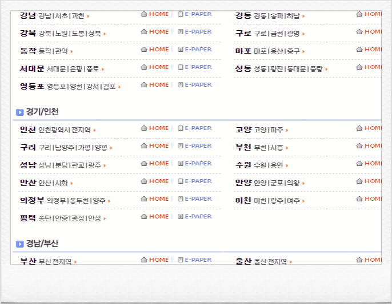Expand 강동 region via orange arrow
Viewport: 392px width, 304px height.
pyautogui.click(x=303, y=16)
